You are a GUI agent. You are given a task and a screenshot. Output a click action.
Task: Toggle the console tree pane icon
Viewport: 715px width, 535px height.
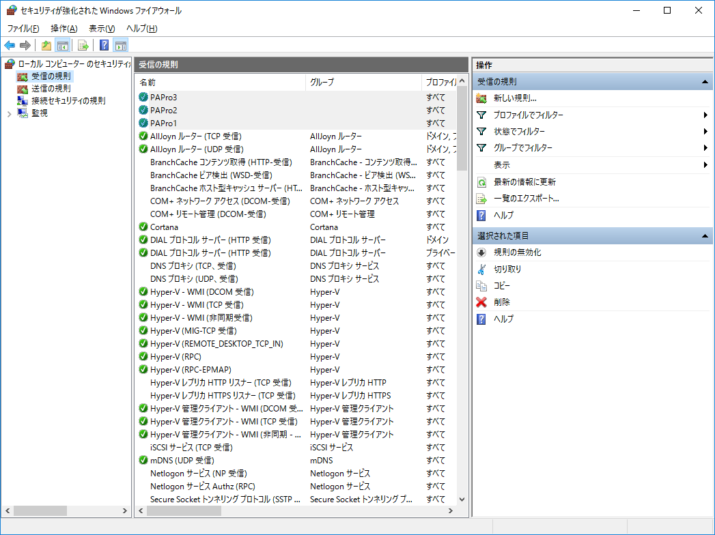tap(63, 46)
